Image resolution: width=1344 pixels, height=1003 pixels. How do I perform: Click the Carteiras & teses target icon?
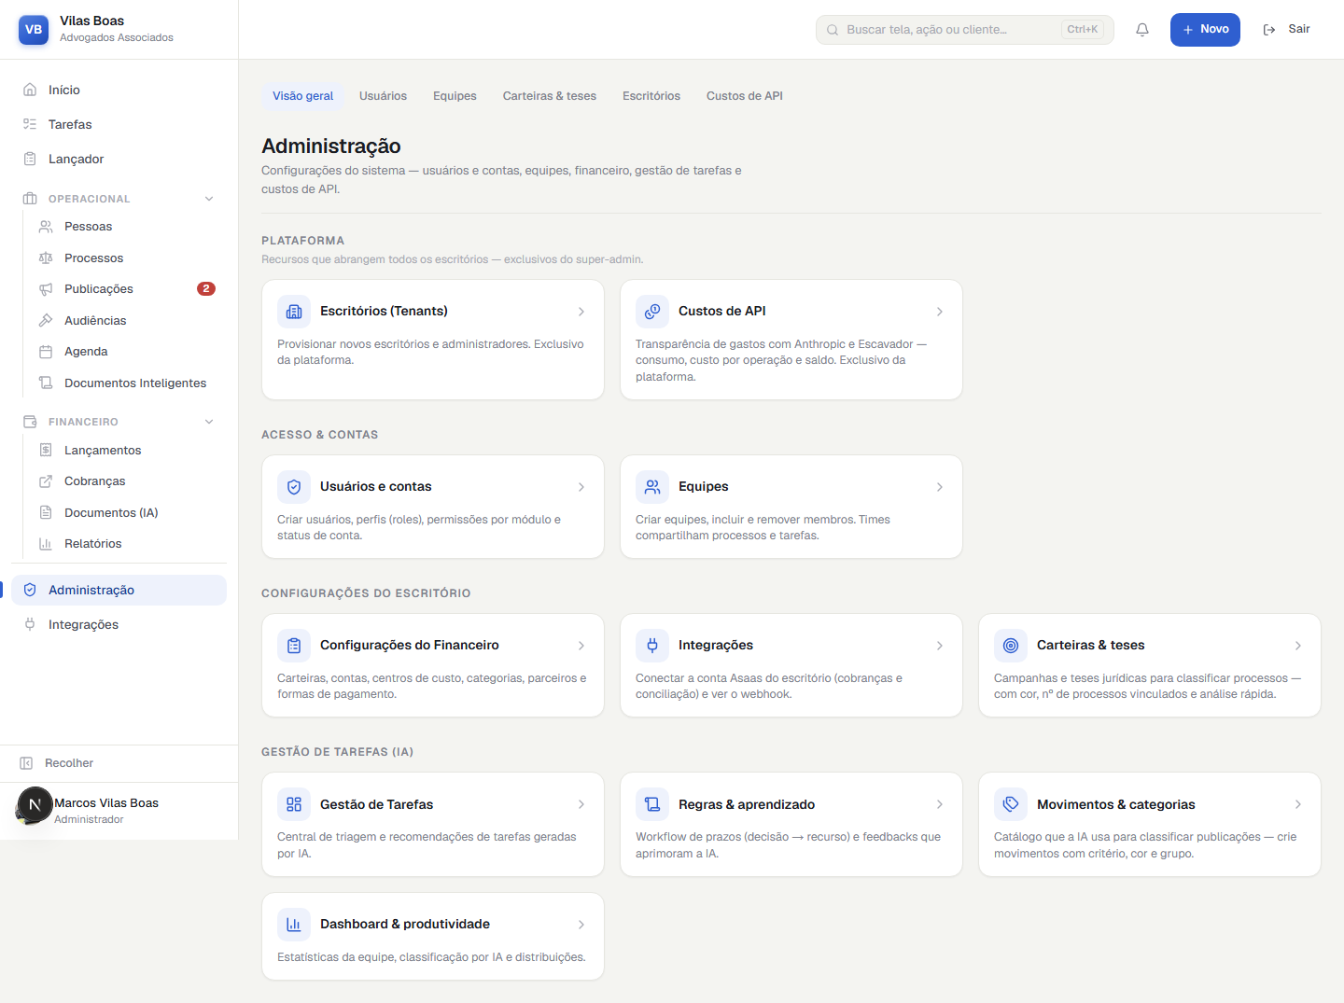click(x=1011, y=646)
